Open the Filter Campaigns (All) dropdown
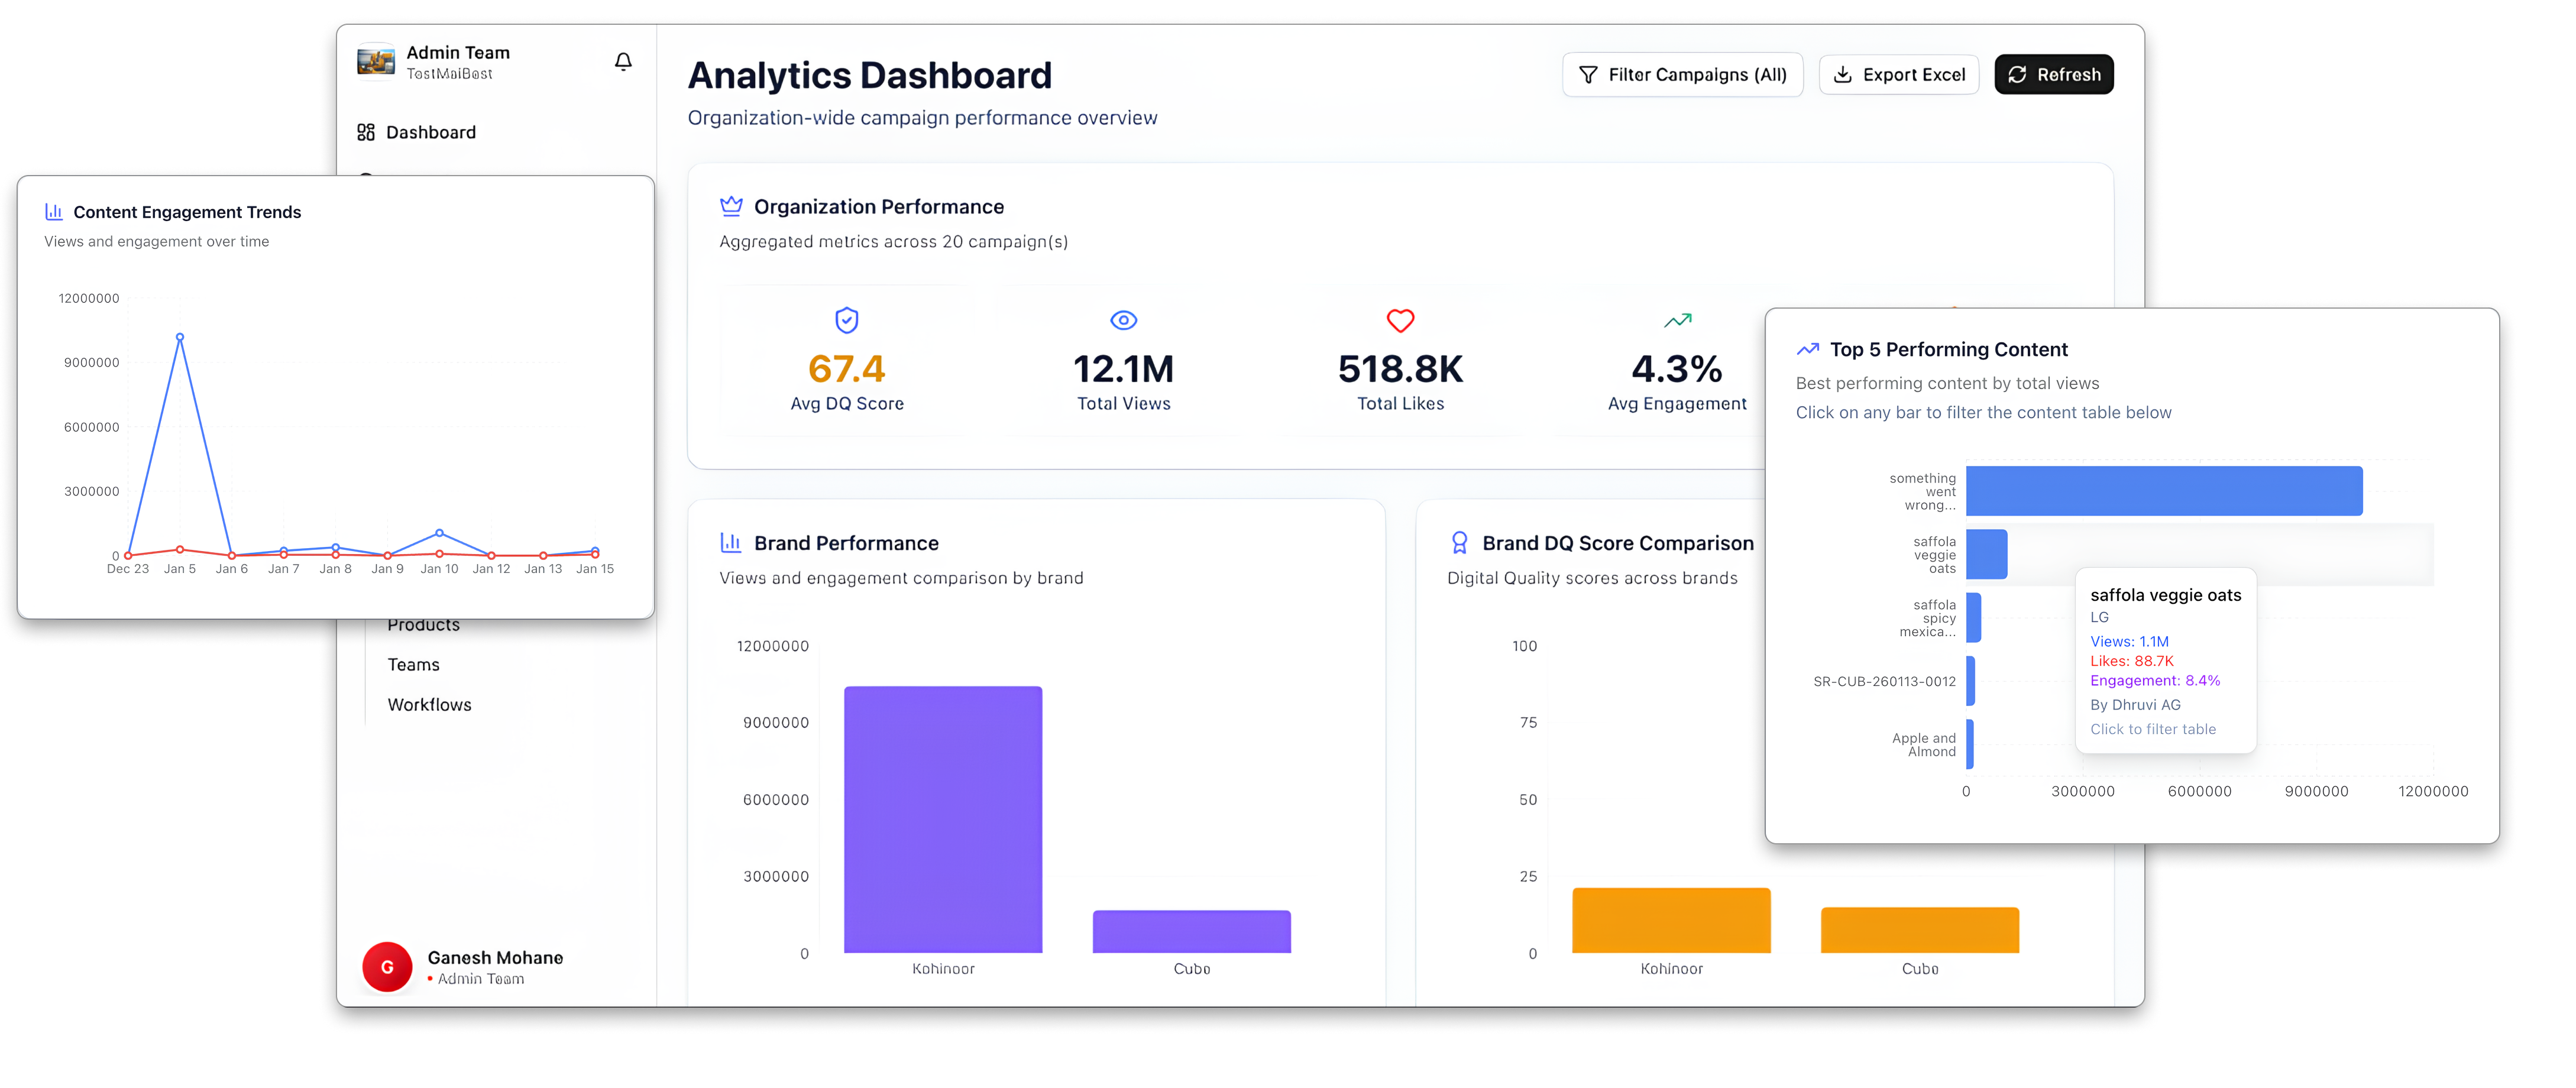The image size is (2576, 1088). [1682, 75]
